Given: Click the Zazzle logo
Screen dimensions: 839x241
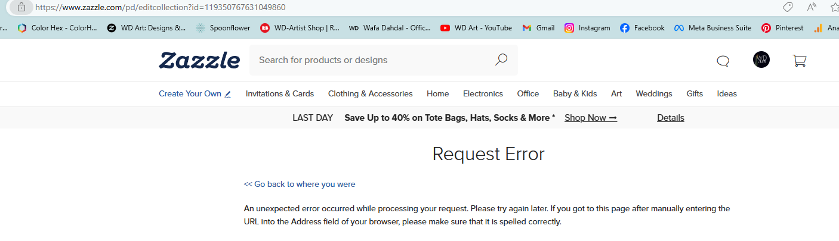Looking at the screenshot, I should point(199,60).
